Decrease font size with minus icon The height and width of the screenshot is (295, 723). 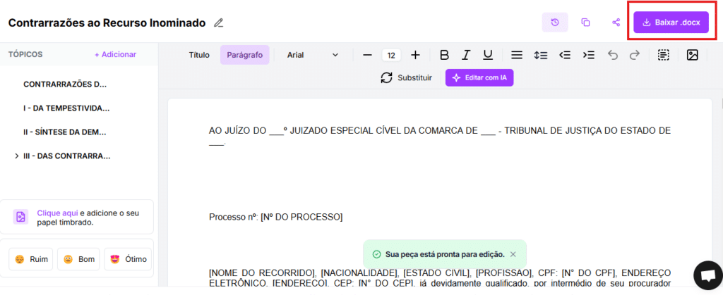(x=367, y=55)
